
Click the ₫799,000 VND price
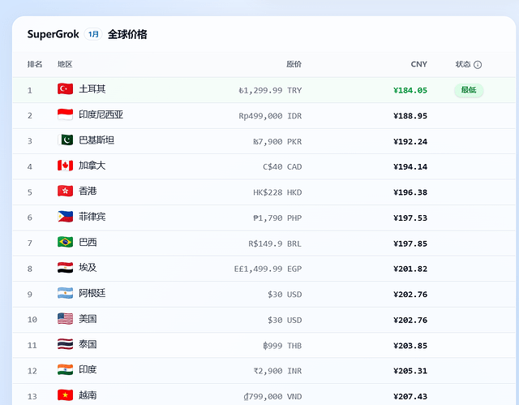272,396
